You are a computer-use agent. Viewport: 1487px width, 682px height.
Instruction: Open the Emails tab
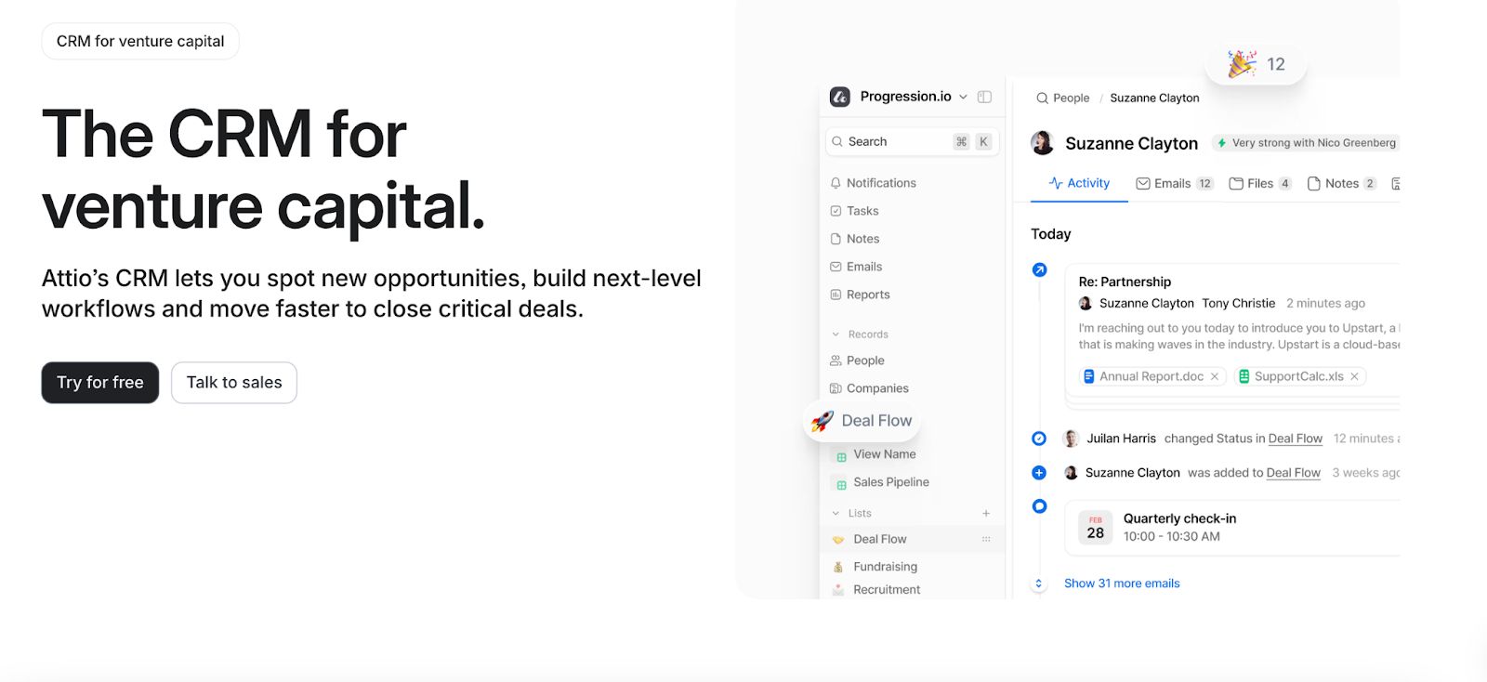1175,183
